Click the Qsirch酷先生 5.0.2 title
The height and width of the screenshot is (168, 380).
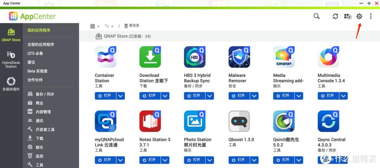[x=286, y=142]
